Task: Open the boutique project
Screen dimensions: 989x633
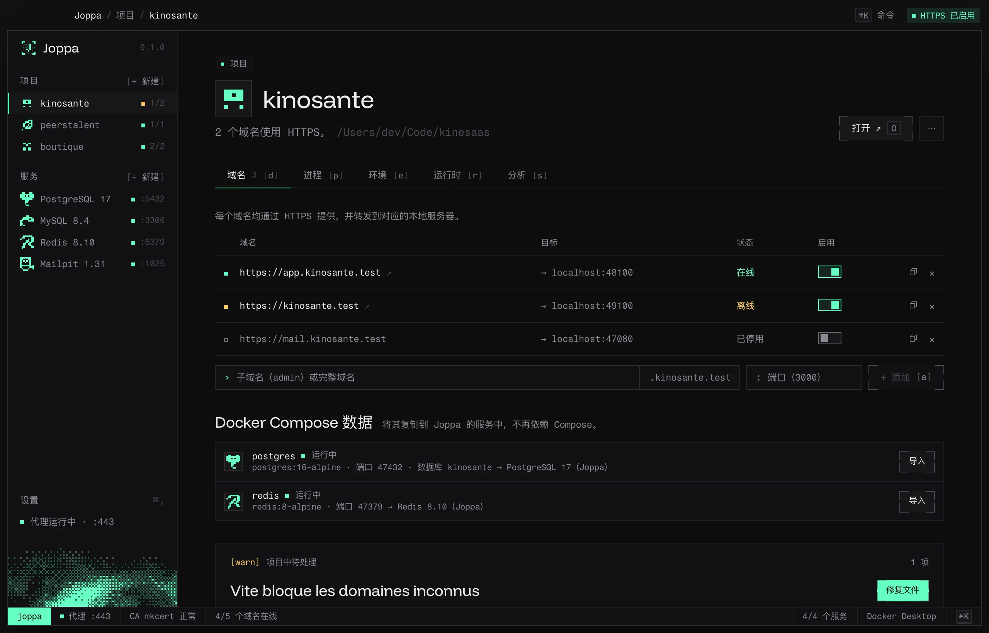Action: point(93,147)
